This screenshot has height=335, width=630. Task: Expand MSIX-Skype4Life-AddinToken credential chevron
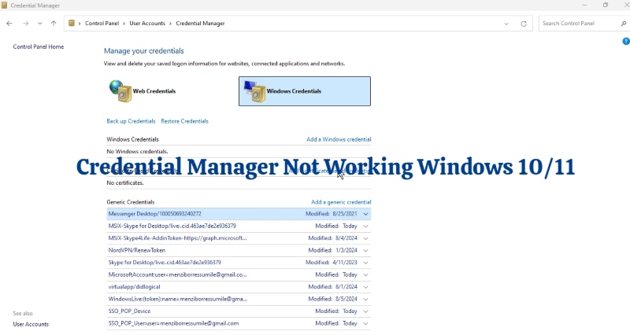tap(365, 238)
